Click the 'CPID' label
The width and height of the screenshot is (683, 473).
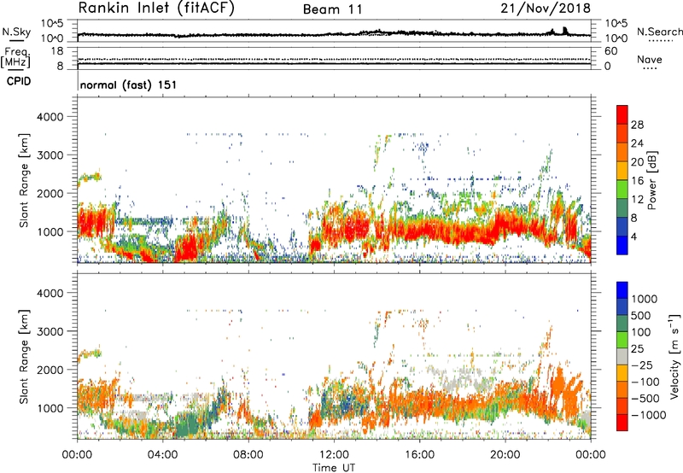19,81
